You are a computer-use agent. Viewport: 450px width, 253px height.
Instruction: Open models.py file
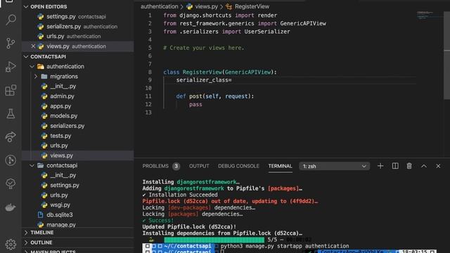pos(77,116)
